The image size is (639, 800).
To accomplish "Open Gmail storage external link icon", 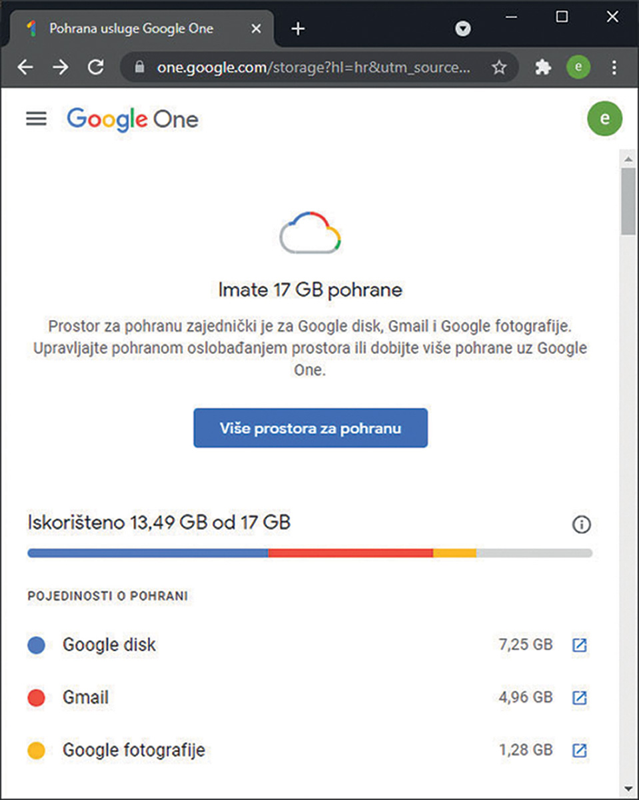I will [580, 698].
